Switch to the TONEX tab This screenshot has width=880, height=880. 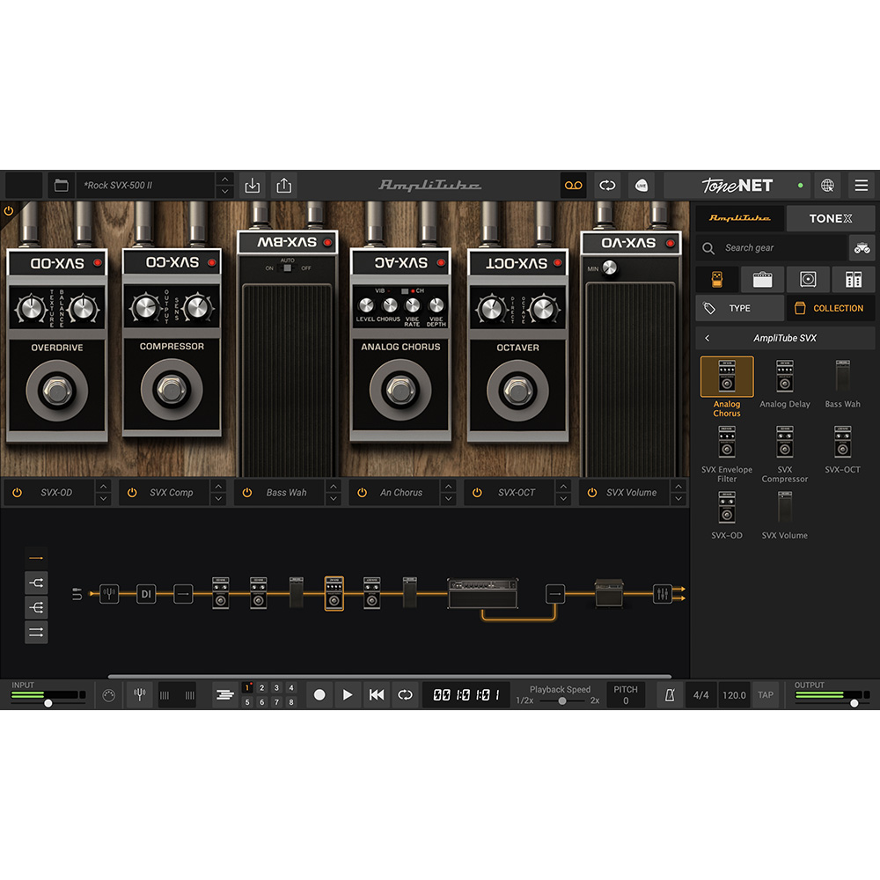[x=831, y=218]
